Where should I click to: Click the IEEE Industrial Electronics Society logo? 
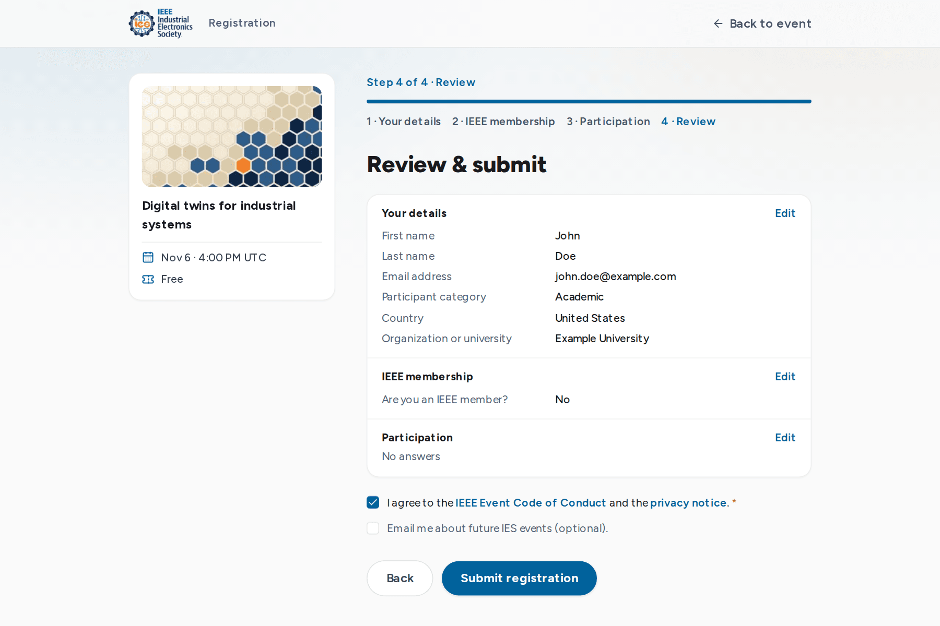click(161, 23)
